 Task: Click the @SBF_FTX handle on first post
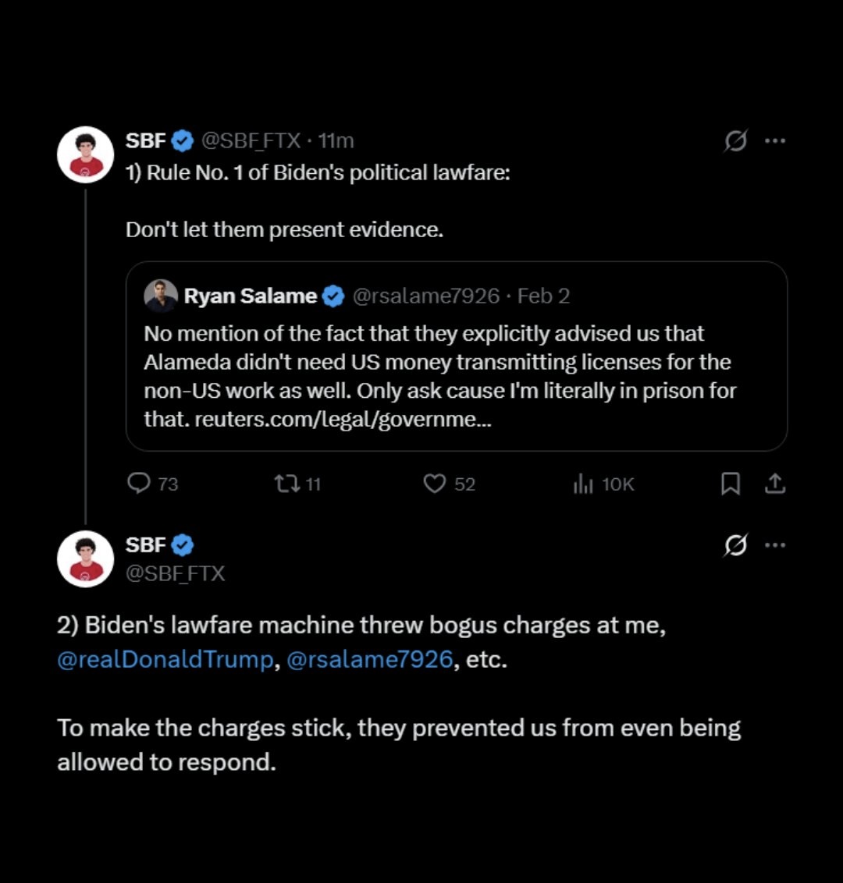click(x=251, y=140)
